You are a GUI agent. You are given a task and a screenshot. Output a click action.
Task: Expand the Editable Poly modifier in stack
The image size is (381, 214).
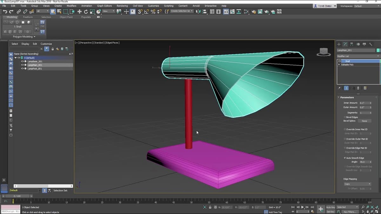339,65
